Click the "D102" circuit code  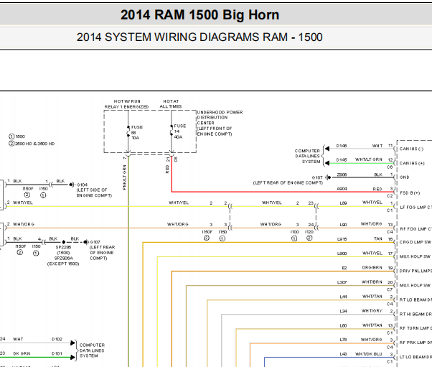pyautogui.click(x=57, y=339)
